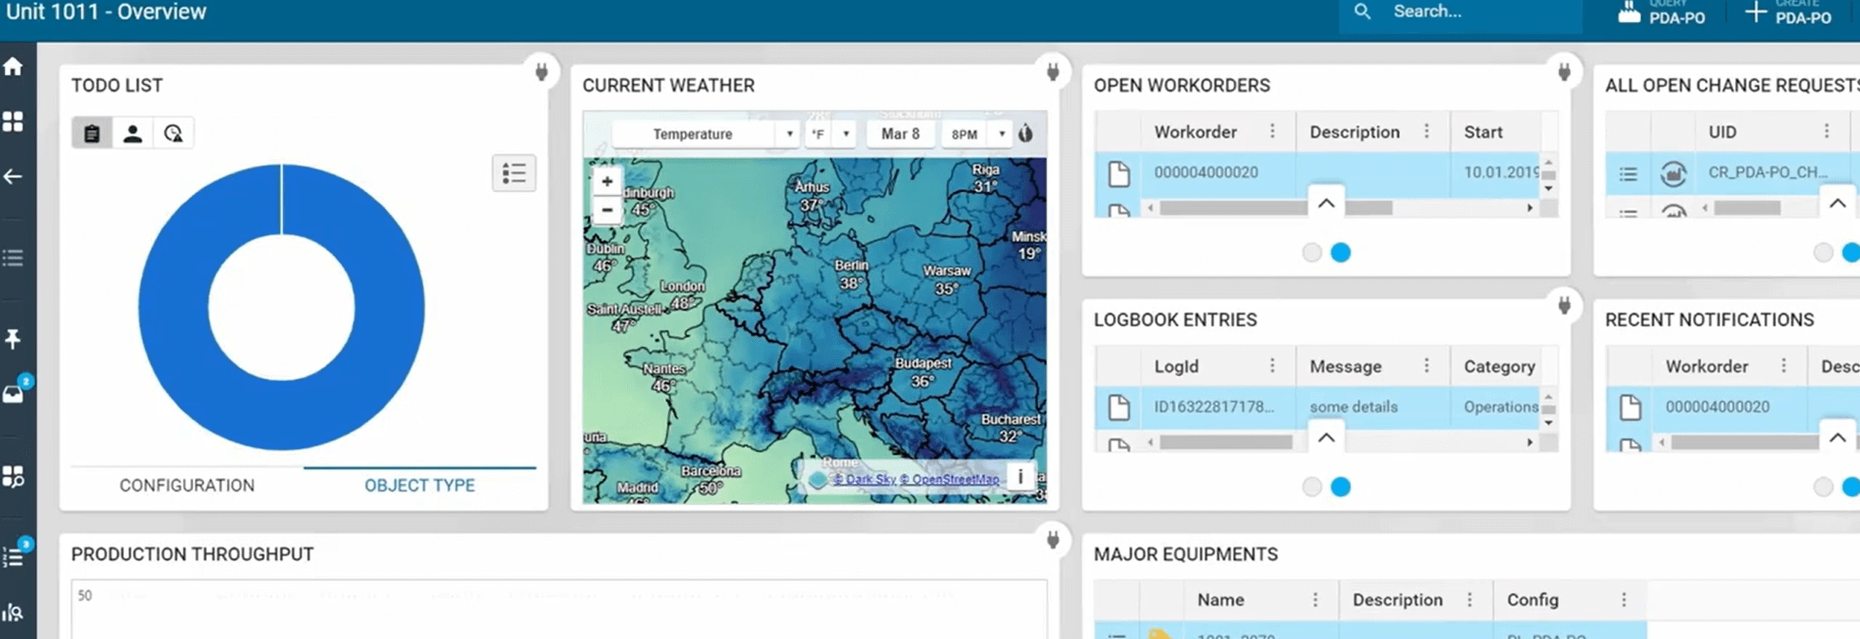Click the Search input field
Screen dimensions: 1860x639
pos(1475,12)
